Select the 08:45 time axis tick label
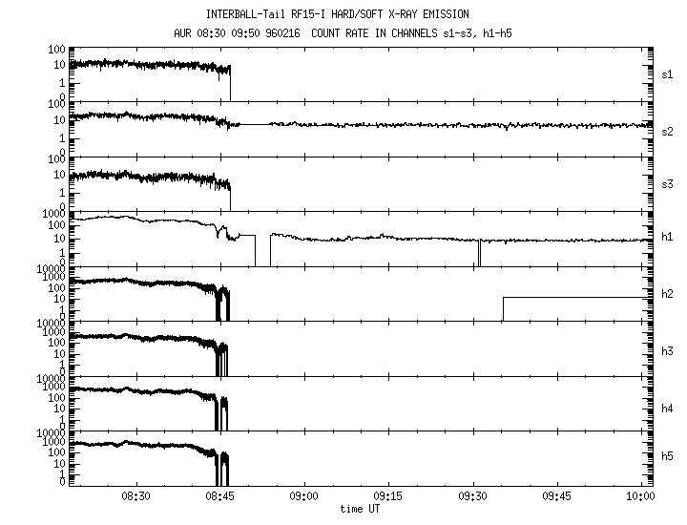Screen dimensions: 687x525 point(220,497)
